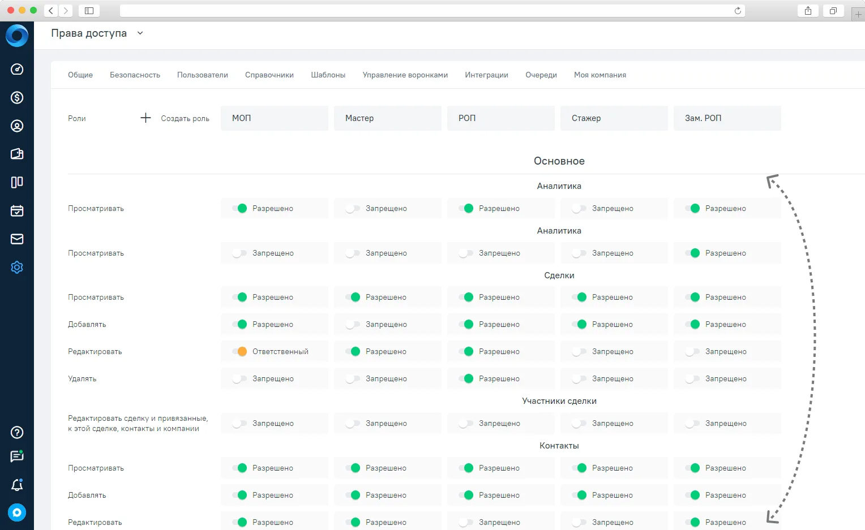Open the Управление воронками tab
The height and width of the screenshot is (530, 865).
pyautogui.click(x=405, y=75)
